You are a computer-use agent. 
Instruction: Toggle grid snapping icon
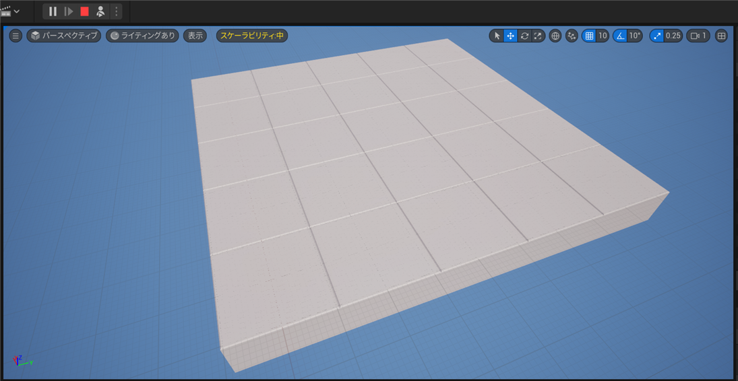click(589, 36)
